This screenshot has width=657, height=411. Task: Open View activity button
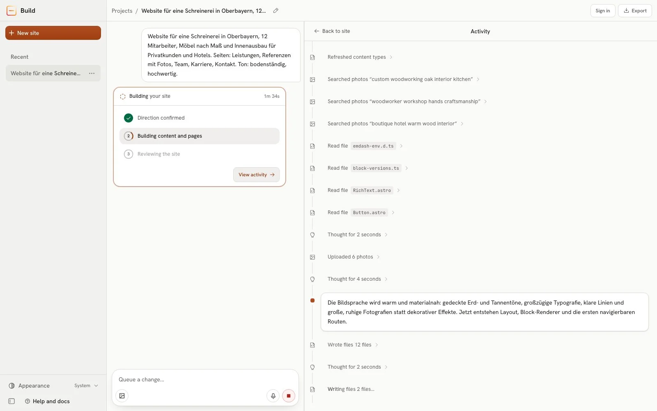(256, 175)
